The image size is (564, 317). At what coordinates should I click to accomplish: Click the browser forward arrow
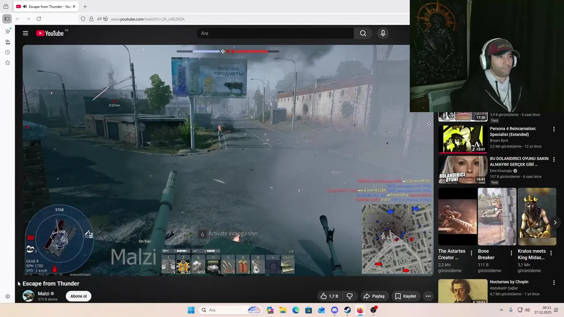(28, 19)
